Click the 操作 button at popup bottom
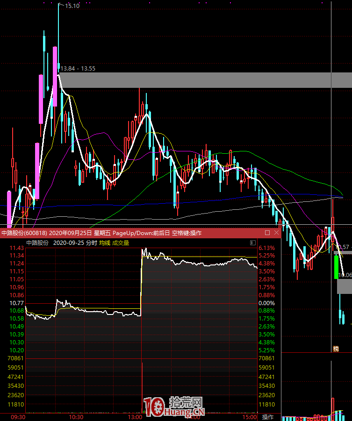Image resolution: width=352 pixels, height=421 pixels. 268,417
